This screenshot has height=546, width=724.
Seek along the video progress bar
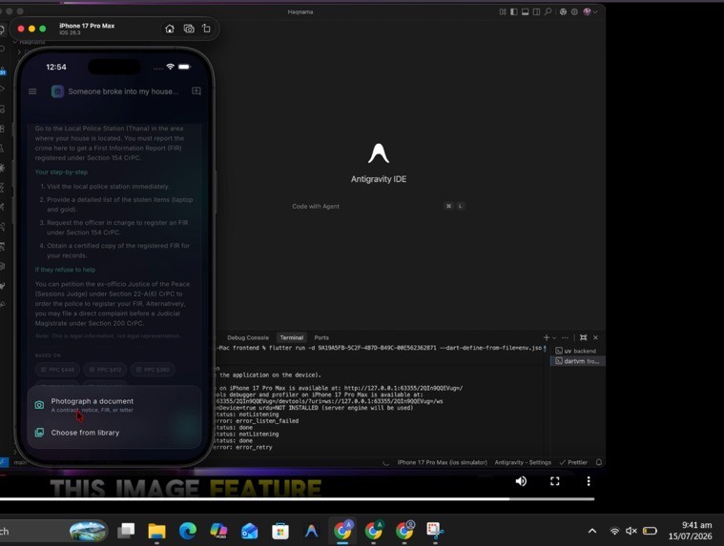pyautogui.click(x=297, y=499)
